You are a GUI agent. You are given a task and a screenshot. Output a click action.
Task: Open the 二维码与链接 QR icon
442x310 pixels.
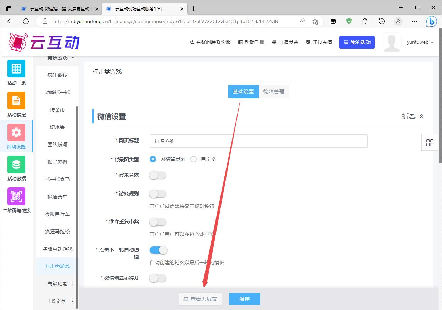16,196
